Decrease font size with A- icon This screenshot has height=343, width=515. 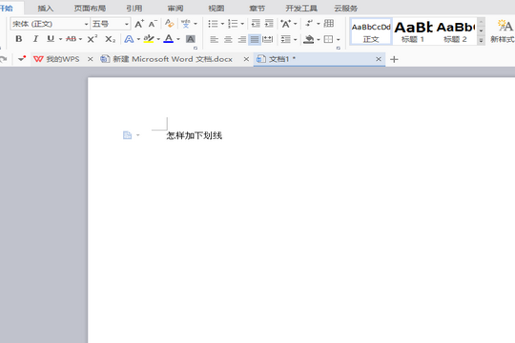(x=153, y=24)
